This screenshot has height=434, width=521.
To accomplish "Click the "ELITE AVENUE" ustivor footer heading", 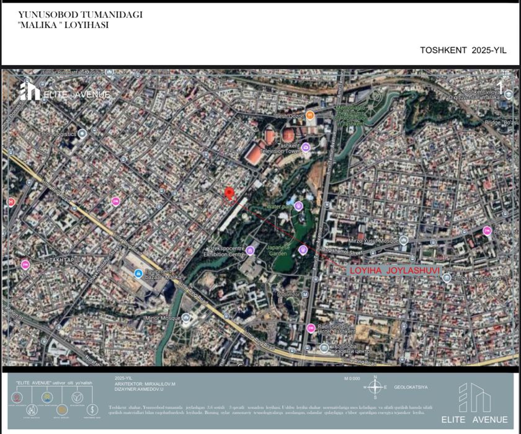I will point(54,383).
